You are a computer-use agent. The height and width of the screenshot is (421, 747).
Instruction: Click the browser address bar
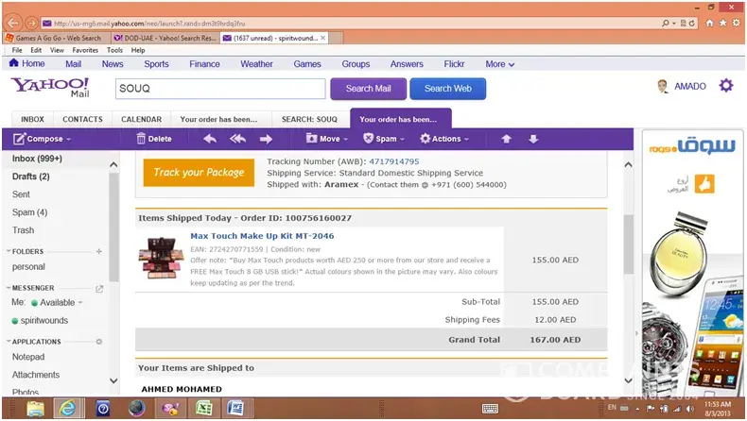click(x=351, y=23)
